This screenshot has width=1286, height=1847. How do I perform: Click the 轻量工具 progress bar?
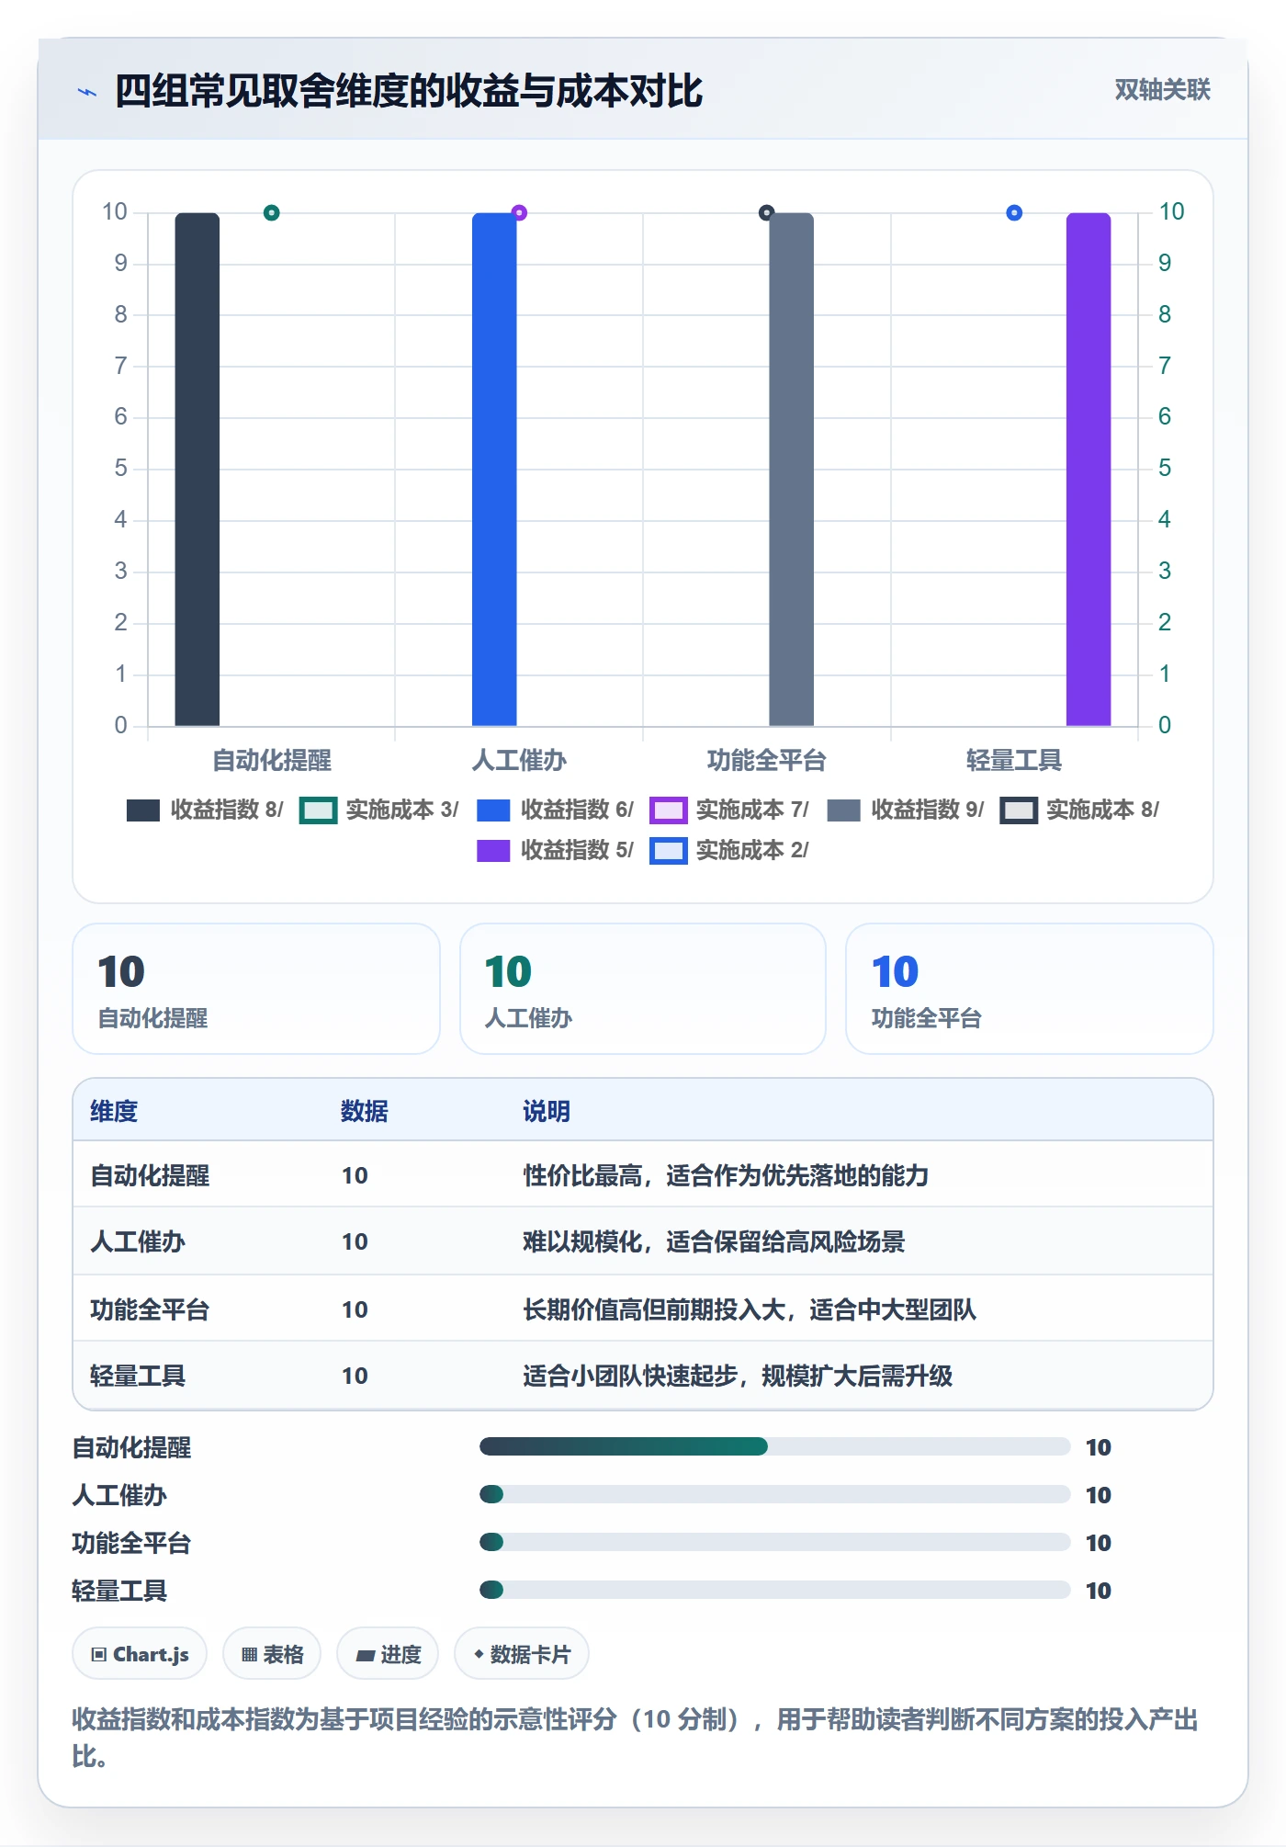tap(775, 1590)
